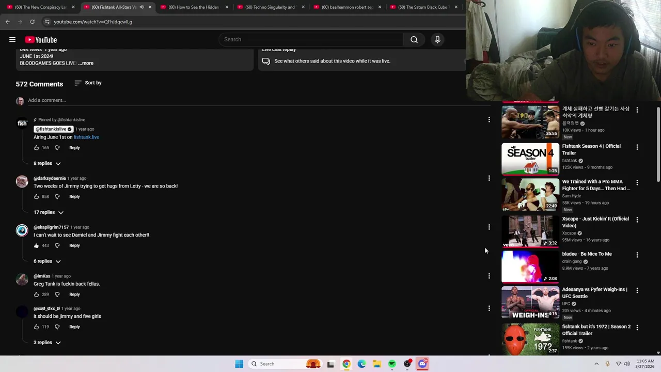The height and width of the screenshot is (372, 661).
Task: Play Fishtank Season 4 trailer thumbnail
Action: coord(530,159)
